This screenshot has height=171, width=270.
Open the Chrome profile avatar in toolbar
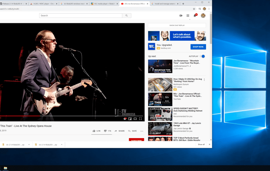pos(204,9)
